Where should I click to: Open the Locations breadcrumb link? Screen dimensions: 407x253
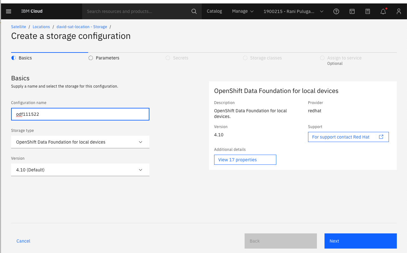(41, 27)
